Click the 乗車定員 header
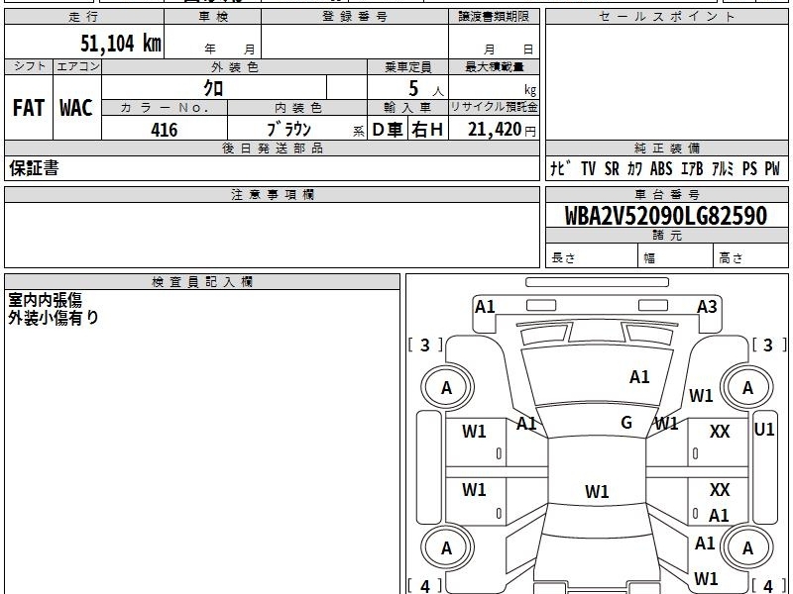This screenshot has width=793, height=594. click(407, 66)
